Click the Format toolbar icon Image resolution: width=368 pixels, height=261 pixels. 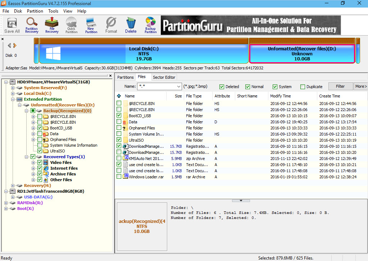[111, 25]
